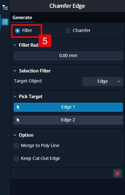The height and width of the screenshot is (195, 125).
Task: Click the Target Object label
Action: point(28,81)
